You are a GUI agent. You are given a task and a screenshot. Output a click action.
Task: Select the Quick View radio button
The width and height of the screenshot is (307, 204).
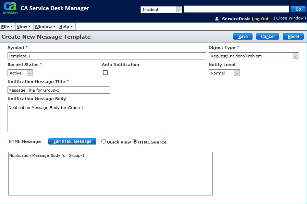[x=104, y=141]
